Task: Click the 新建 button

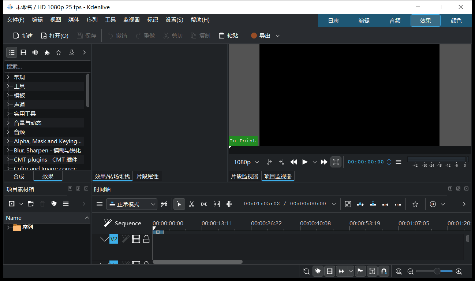Action: (23, 36)
